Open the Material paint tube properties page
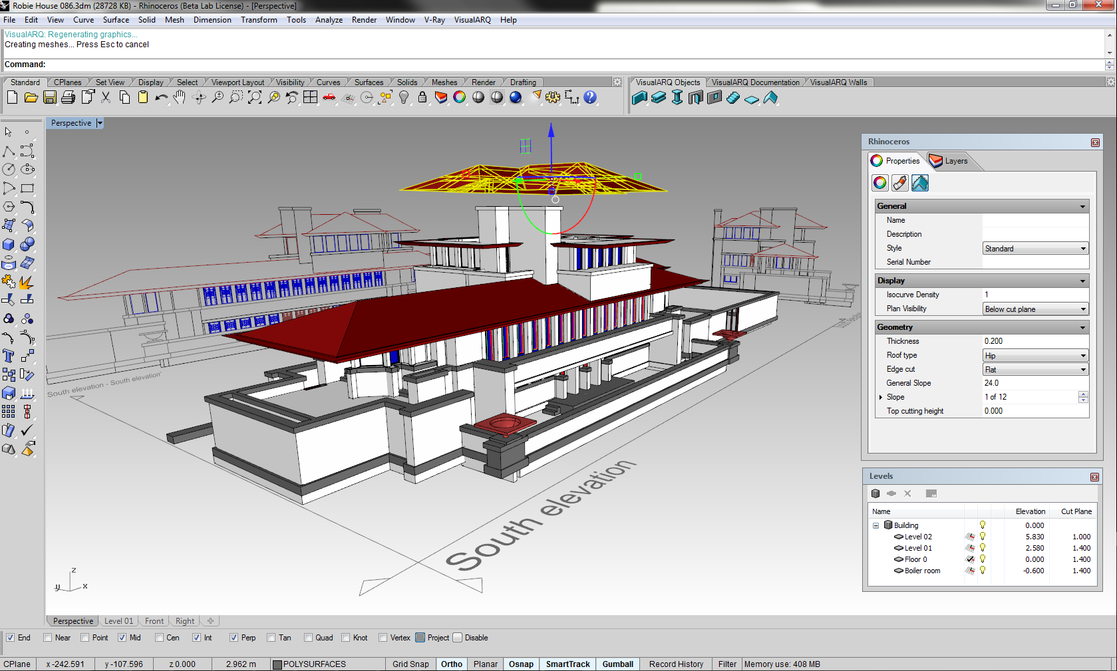This screenshot has height=671, width=1117. click(x=899, y=182)
